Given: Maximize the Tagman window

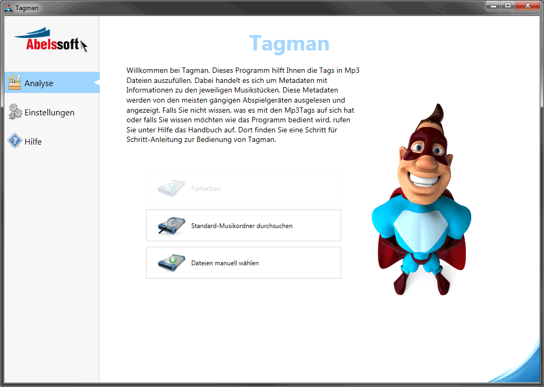Looking at the screenshot, I should click(x=508, y=6).
